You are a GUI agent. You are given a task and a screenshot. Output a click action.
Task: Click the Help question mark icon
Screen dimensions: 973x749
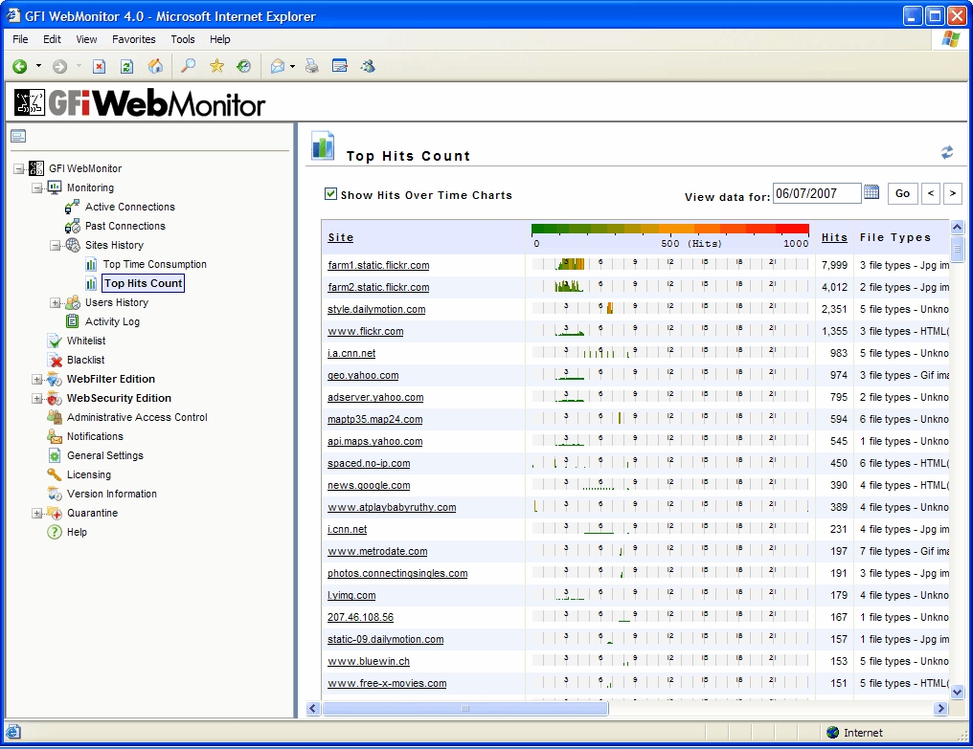55,532
